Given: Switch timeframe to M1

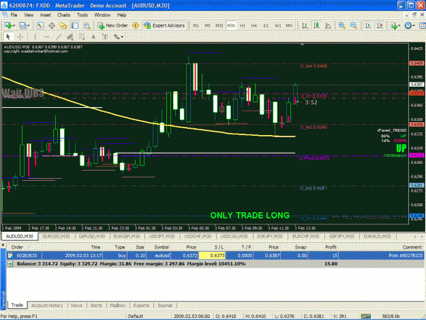Looking at the screenshot, I should (x=196, y=25).
